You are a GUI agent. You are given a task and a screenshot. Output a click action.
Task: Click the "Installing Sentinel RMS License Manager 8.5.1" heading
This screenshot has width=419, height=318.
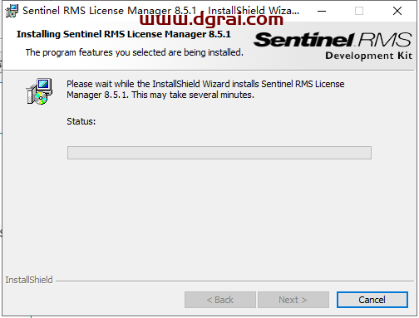(x=124, y=34)
